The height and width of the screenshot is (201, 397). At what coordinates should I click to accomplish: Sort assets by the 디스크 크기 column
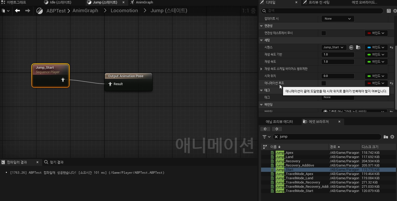pos(378,147)
